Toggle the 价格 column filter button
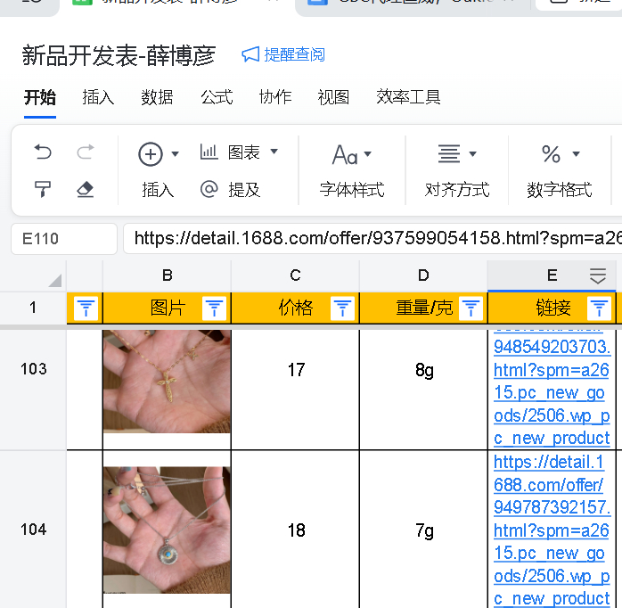The width and height of the screenshot is (622, 608). click(x=342, y=308)
